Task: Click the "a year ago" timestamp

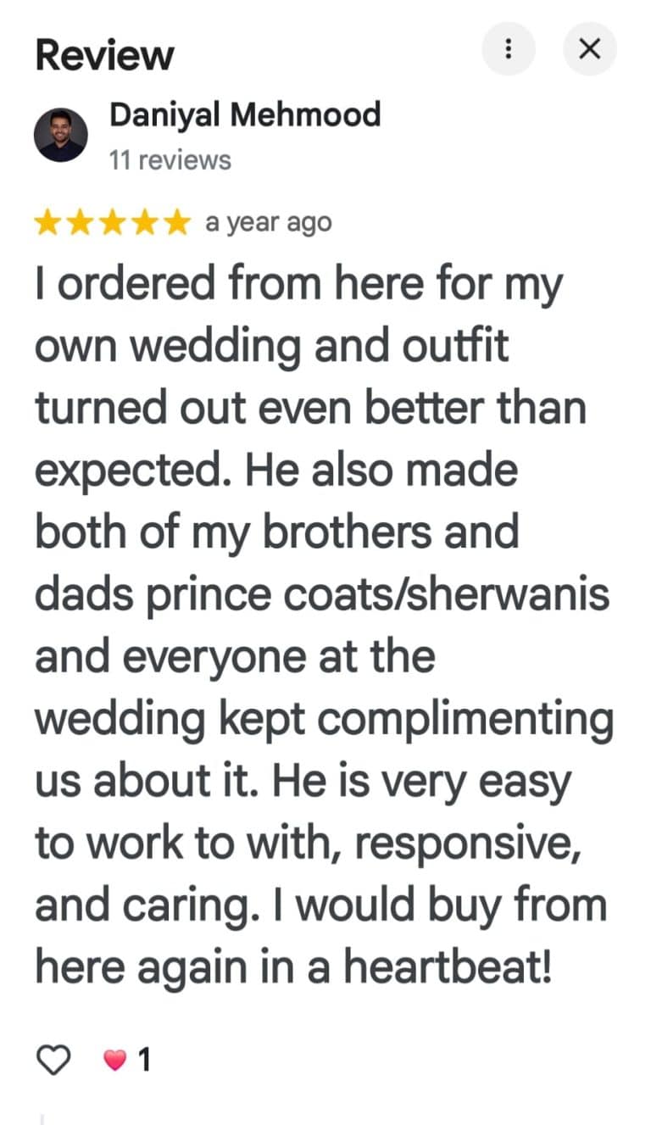Action: 268,223
